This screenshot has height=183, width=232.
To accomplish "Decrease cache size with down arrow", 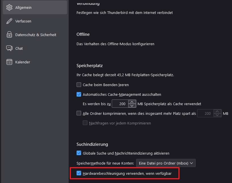I will coord(132,106).
